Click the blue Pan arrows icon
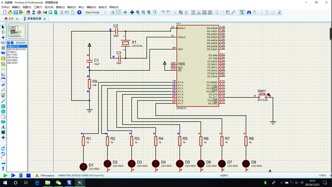 click(132, 13)
